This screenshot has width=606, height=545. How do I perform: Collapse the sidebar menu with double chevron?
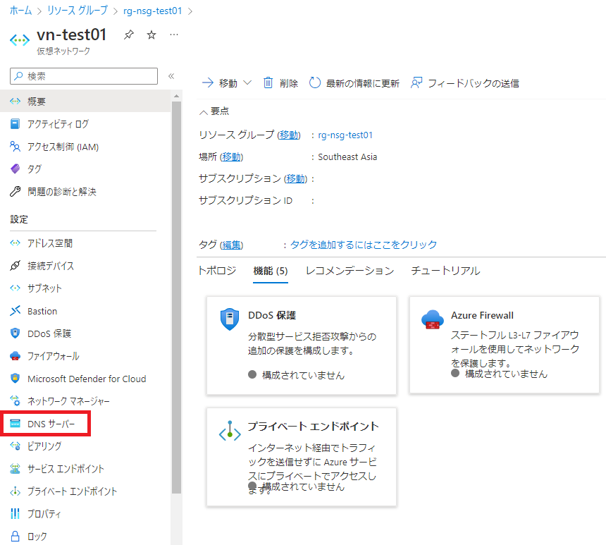click(171, 76)
